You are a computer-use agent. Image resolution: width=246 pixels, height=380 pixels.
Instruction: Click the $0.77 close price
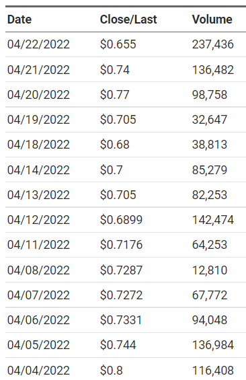click(115, 95)
